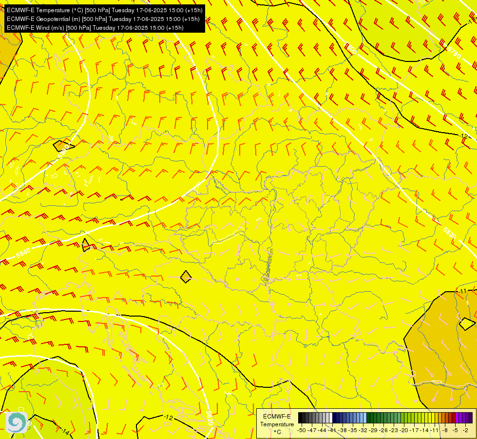Click the 5800 geopotential contour label
This screenshot has width=477, height=439.
tap(350, 48)
